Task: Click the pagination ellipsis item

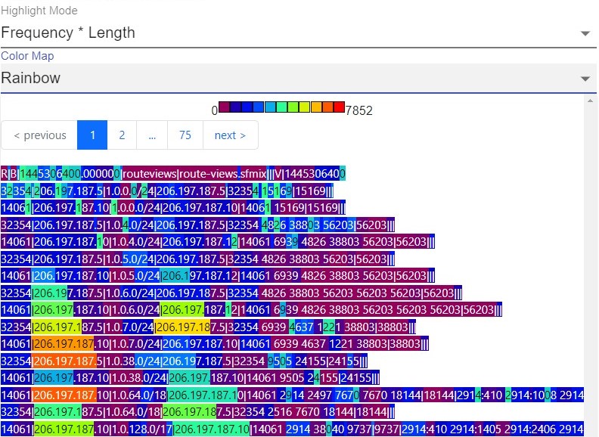Action: point(152,135)
